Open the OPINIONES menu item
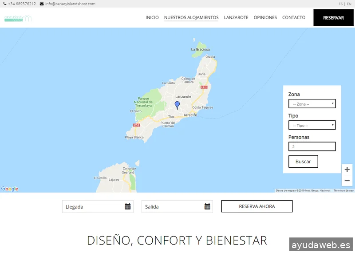 coord(265,17)
